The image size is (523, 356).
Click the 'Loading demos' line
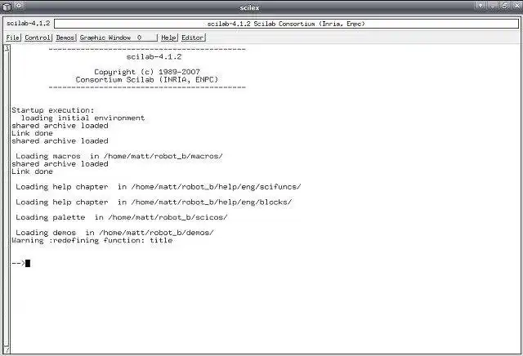click(x=114, y=233)
